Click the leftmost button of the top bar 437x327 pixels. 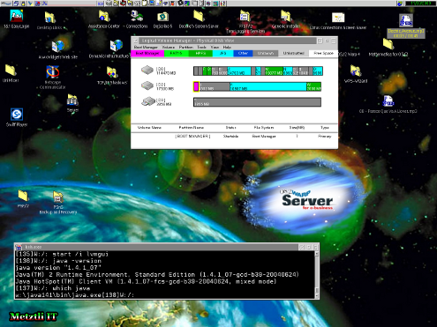[x=6, y=4]
